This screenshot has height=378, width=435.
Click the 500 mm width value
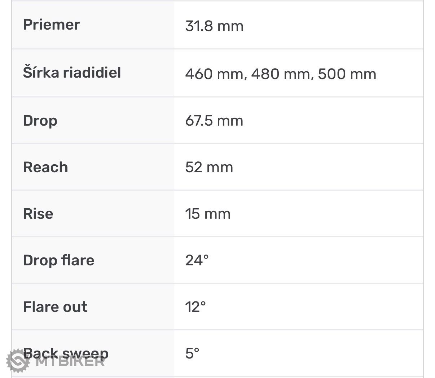347,74
